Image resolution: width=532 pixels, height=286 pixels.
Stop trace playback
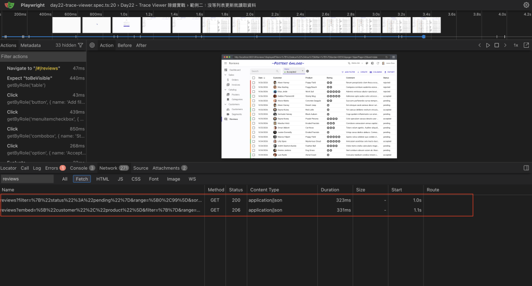tap(497, 45)
